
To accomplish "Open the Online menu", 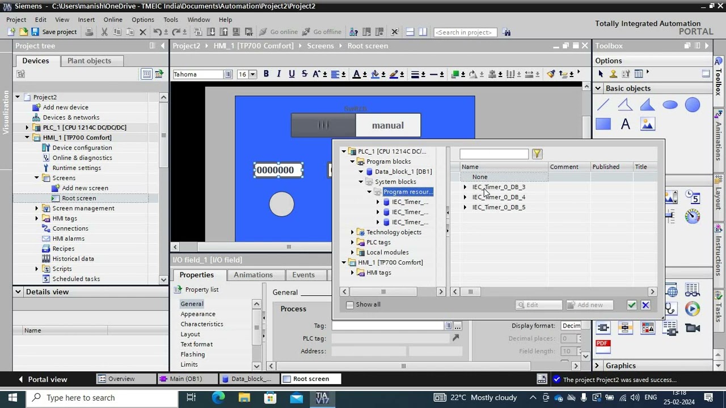I will [113, 19].
